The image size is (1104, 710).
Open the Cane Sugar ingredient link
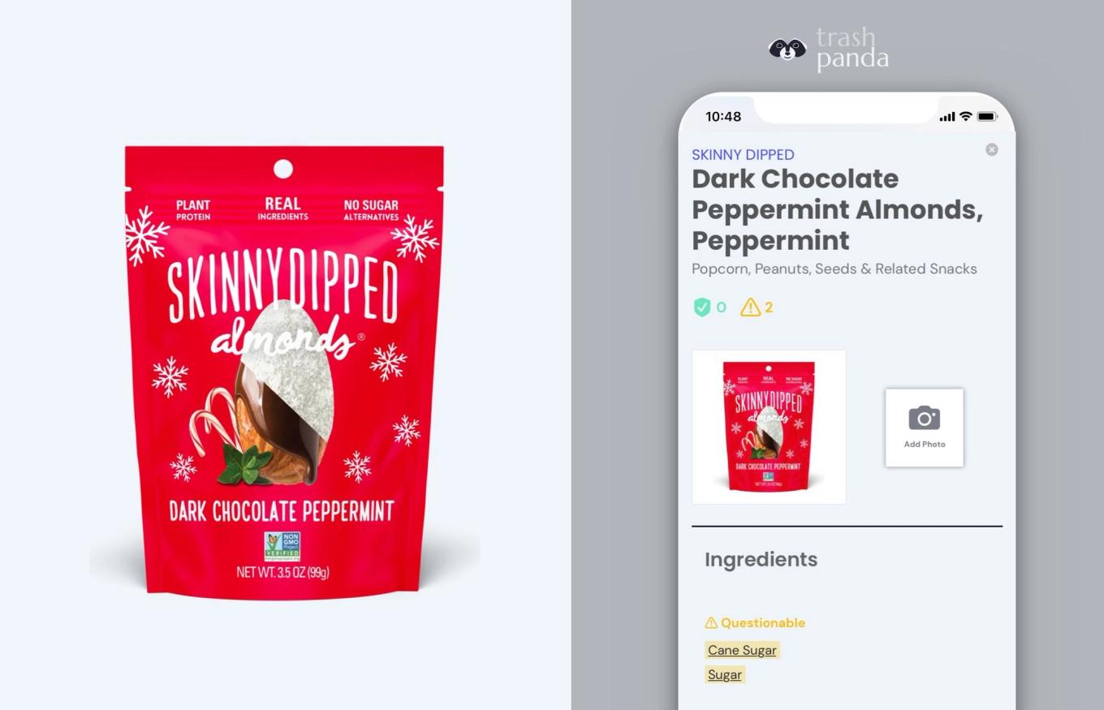[x=742, y=650]
